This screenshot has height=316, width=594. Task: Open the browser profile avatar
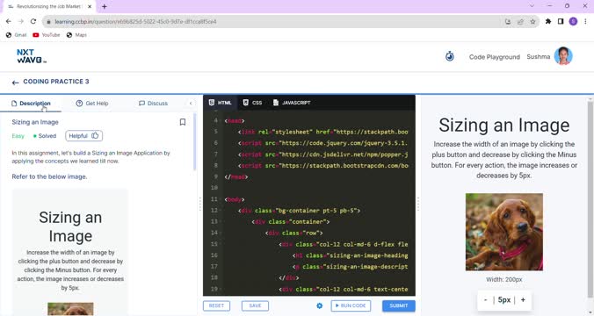click(x=573, y=22)
